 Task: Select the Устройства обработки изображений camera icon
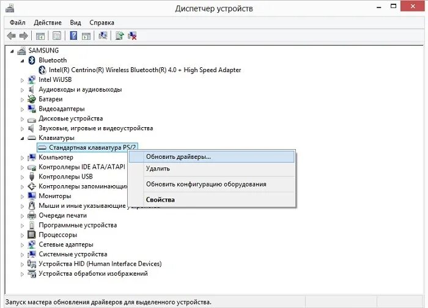pyautogui.click(x=32, y=274)
